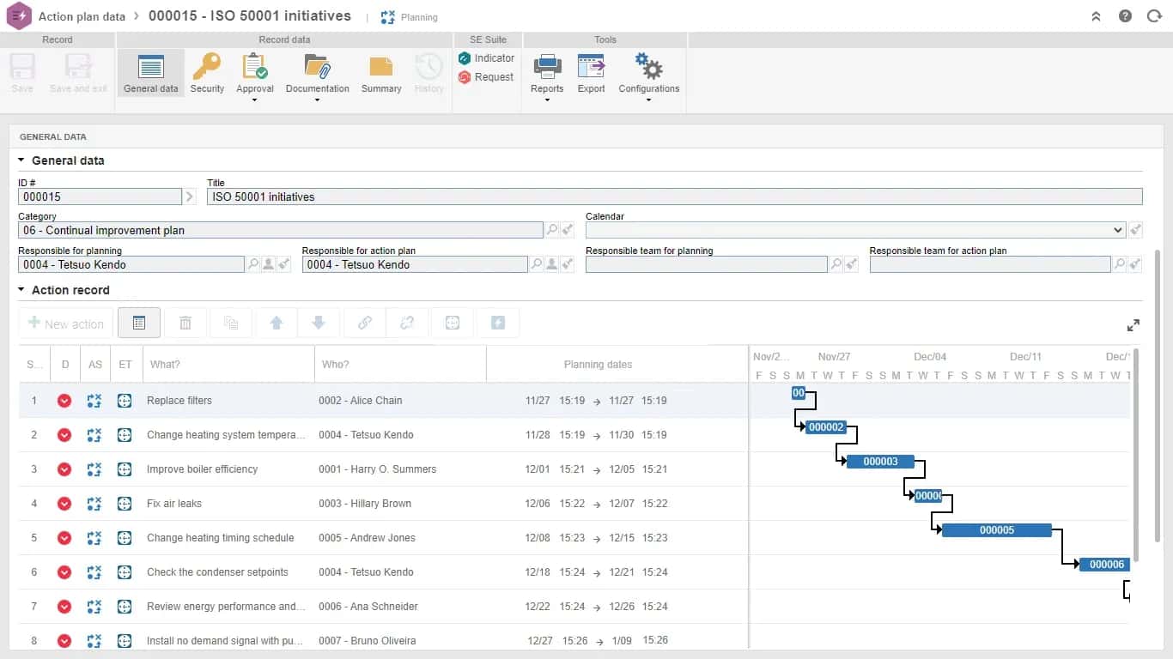
Task: Open the Approval menu
Action: [x=255, y=77]
